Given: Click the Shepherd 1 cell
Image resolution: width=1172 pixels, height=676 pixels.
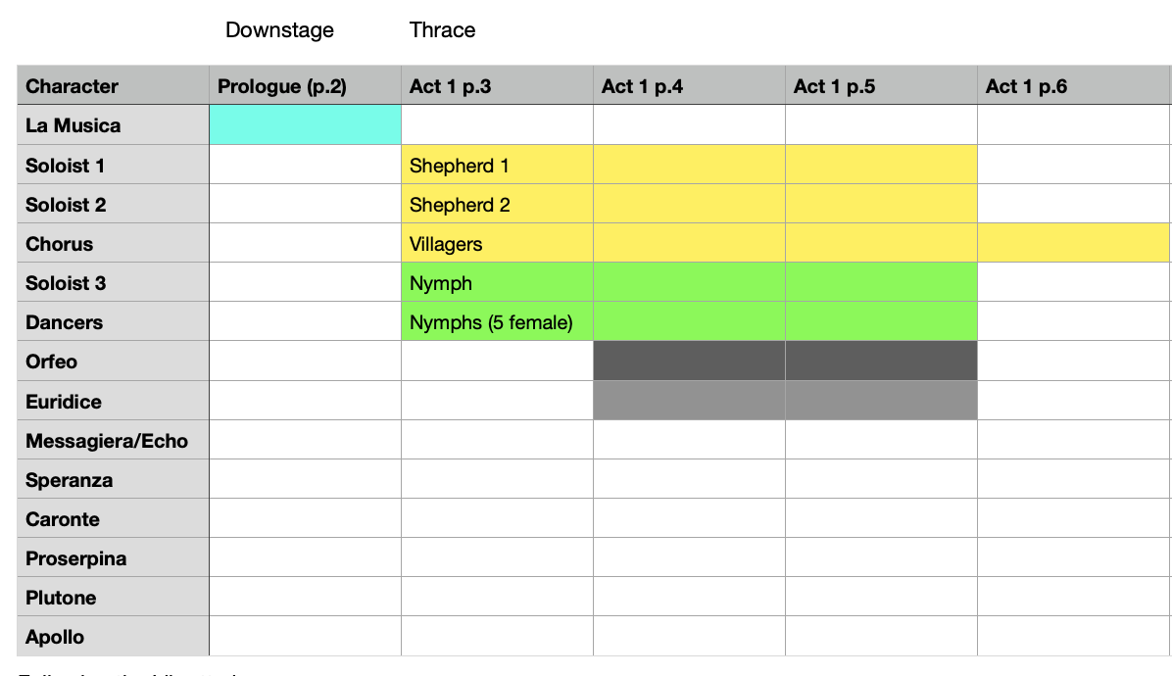Looking at the screenshot, I should 497,166.
